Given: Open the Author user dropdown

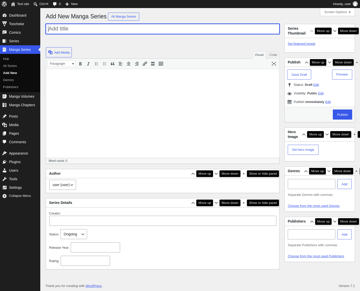Looking at the screenshot, I should (63, 185).
